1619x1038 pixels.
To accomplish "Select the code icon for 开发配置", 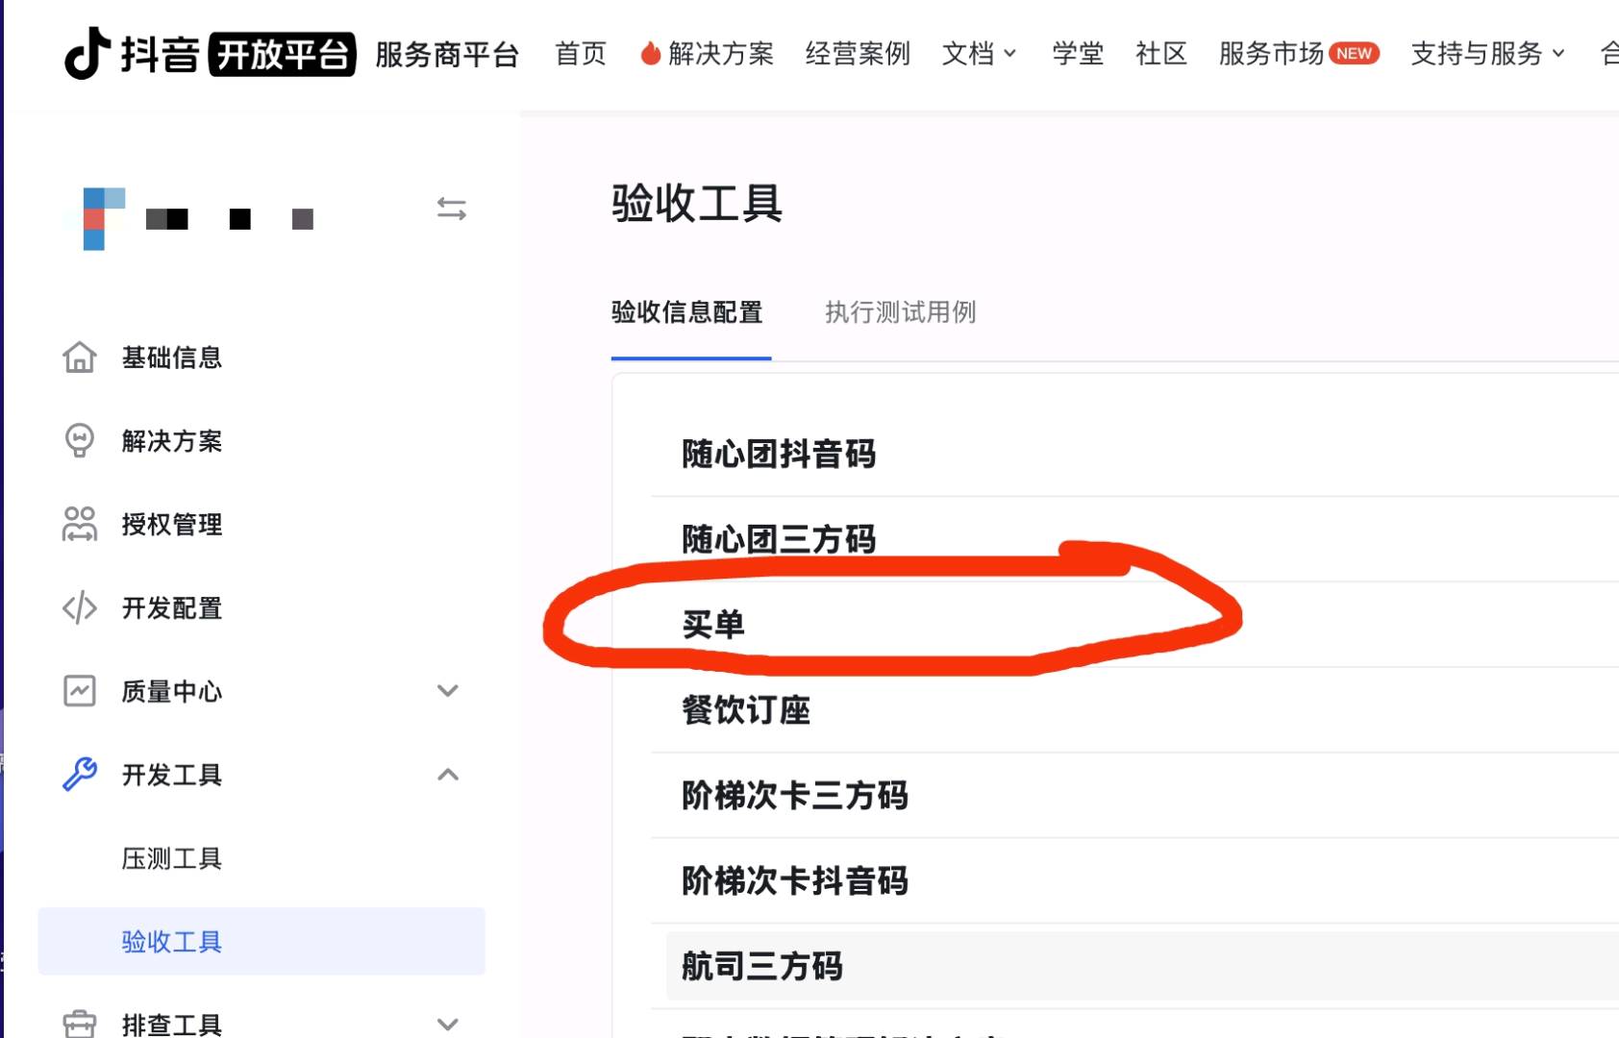I will point(81,608).
